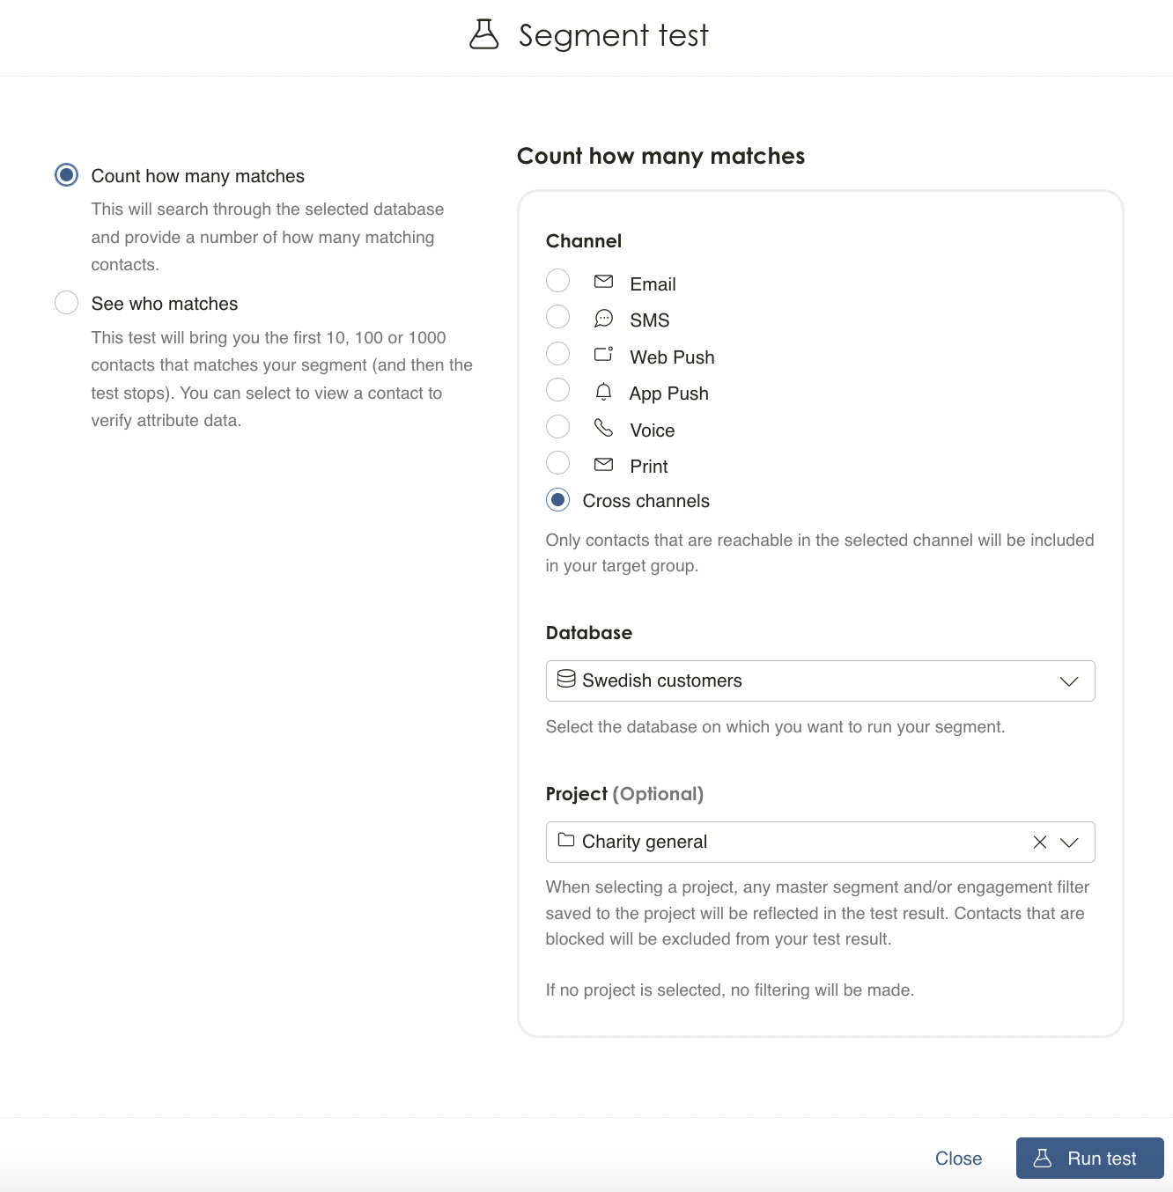The width and height of the screenshot is (1173, 1192).
Task: Choose the Cross channels radio button
Action: tap(557, 500)
